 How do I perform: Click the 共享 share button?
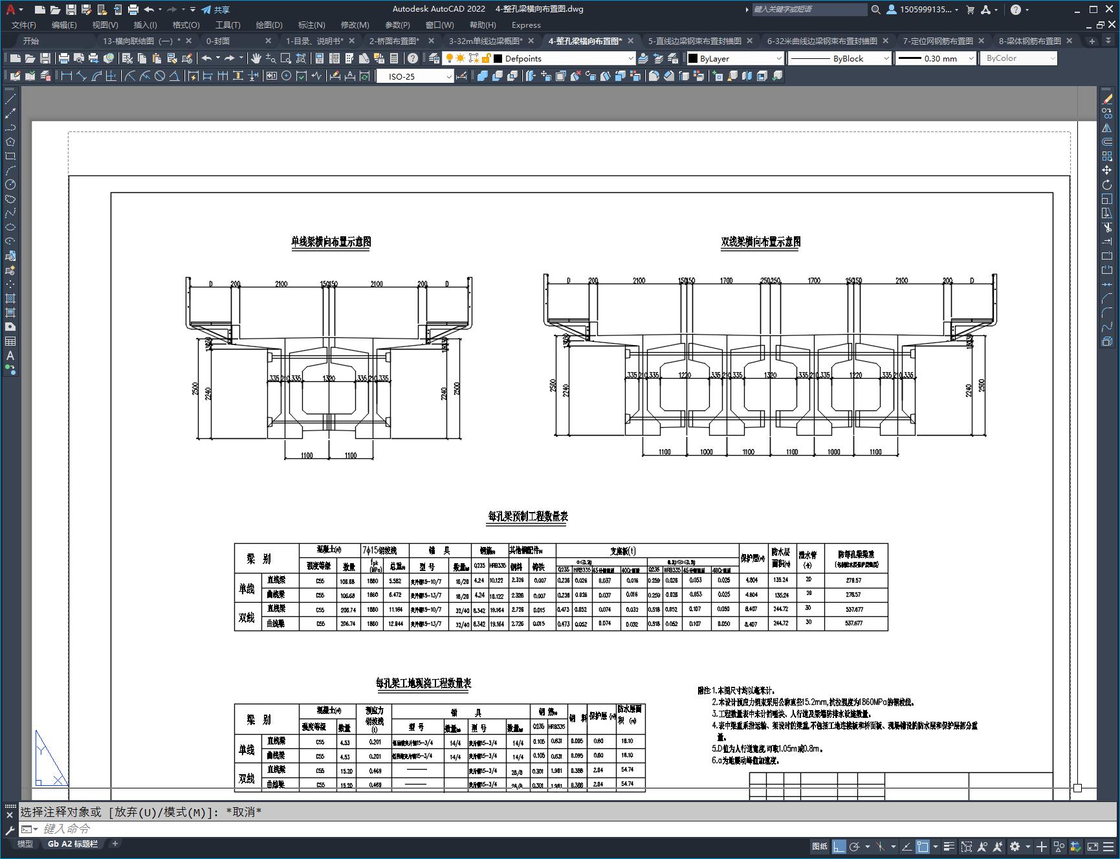pyautogui.click(x=216, y=9)
